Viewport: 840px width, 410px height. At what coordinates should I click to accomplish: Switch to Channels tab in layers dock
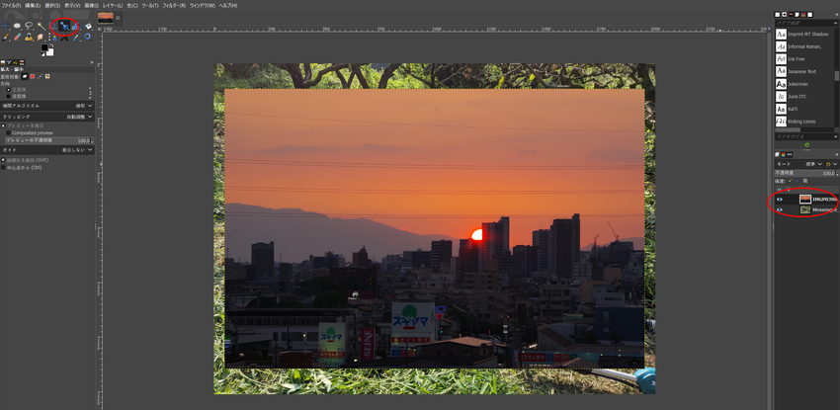point(784,155)
